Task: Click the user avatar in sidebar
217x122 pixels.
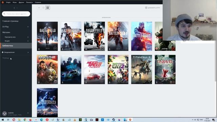Action: pos(4,114)
